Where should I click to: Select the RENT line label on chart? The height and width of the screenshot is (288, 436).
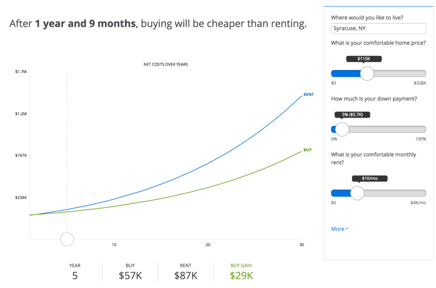tap(308, 94)
